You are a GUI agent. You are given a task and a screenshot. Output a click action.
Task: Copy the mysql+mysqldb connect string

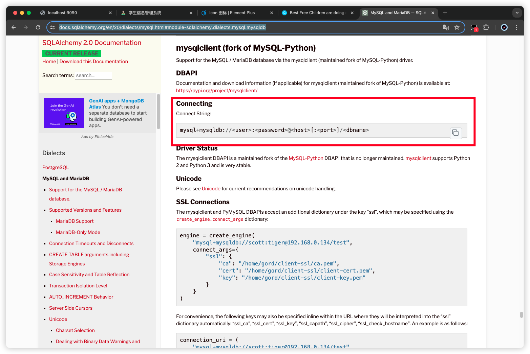(x=455, y=133)
